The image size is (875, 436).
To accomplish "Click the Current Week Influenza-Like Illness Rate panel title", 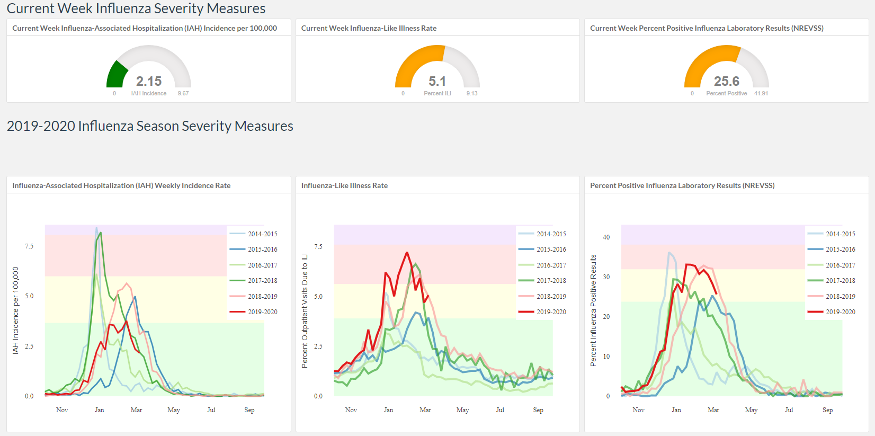I will [369, 28].
